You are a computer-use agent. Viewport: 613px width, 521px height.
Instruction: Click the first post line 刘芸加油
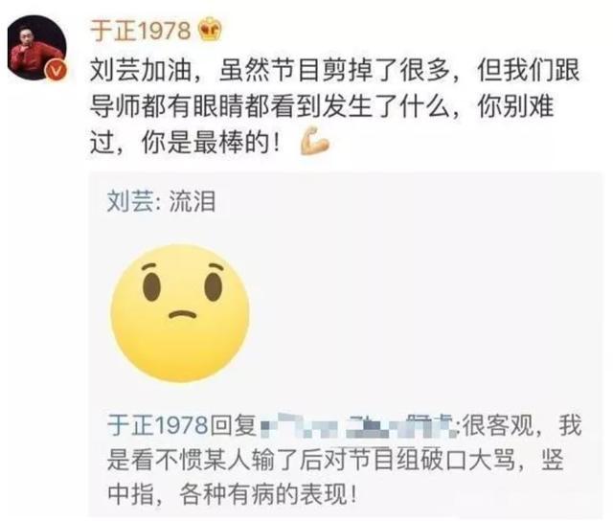click(x=334, y=70)
